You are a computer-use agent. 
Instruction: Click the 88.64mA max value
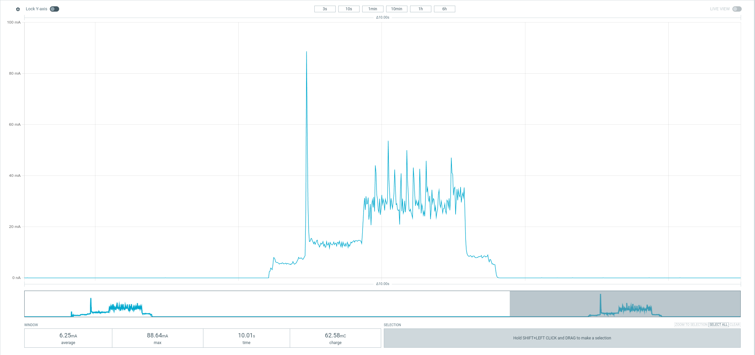158,336
